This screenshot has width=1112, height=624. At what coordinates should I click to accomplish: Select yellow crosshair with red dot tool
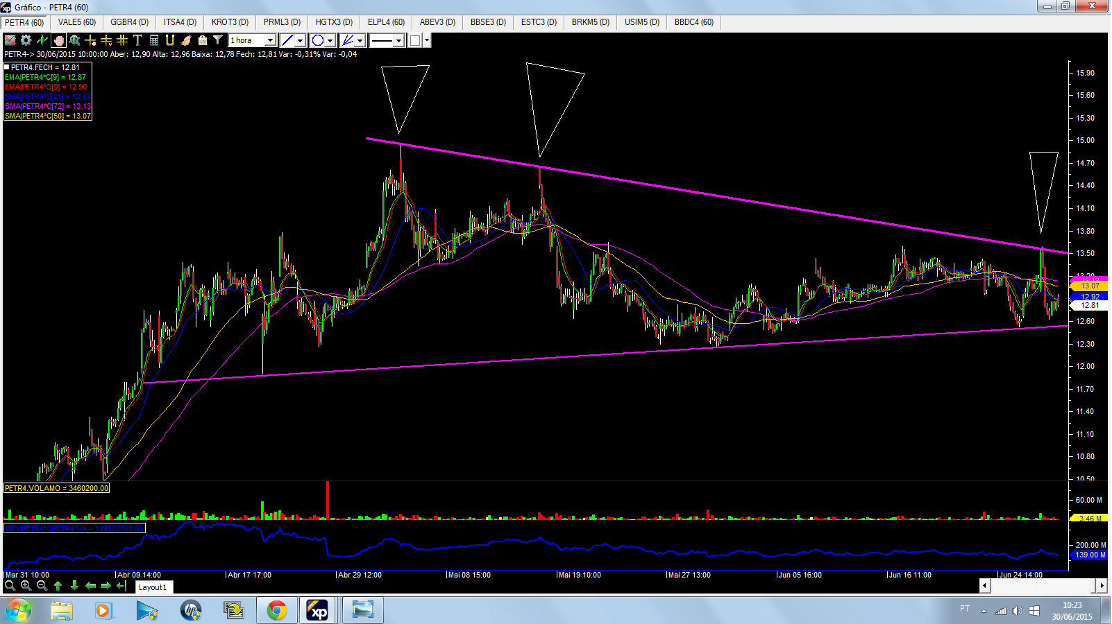(x=90, y=40)
